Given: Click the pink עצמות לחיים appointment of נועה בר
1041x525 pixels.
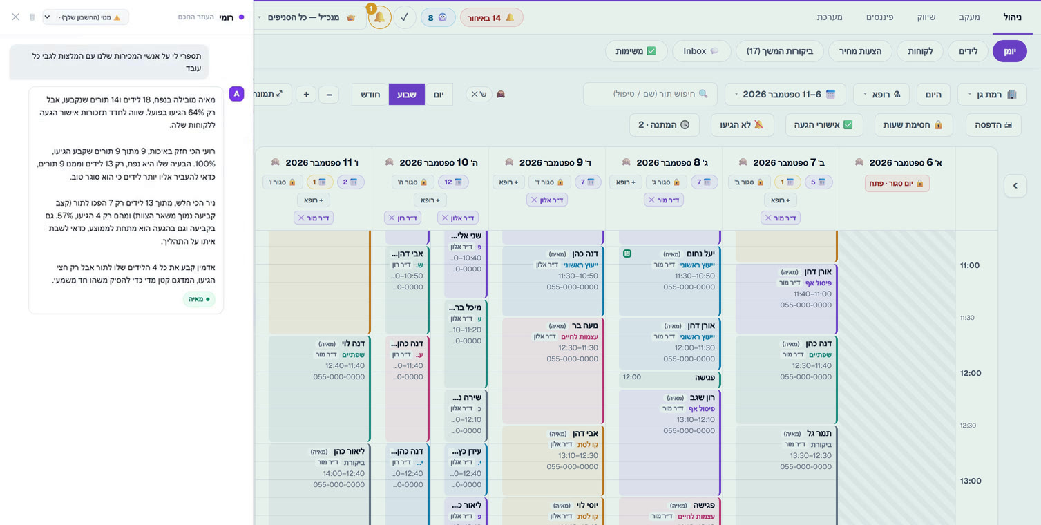Looking at the screenshot, I should click(x=553, y=371).
